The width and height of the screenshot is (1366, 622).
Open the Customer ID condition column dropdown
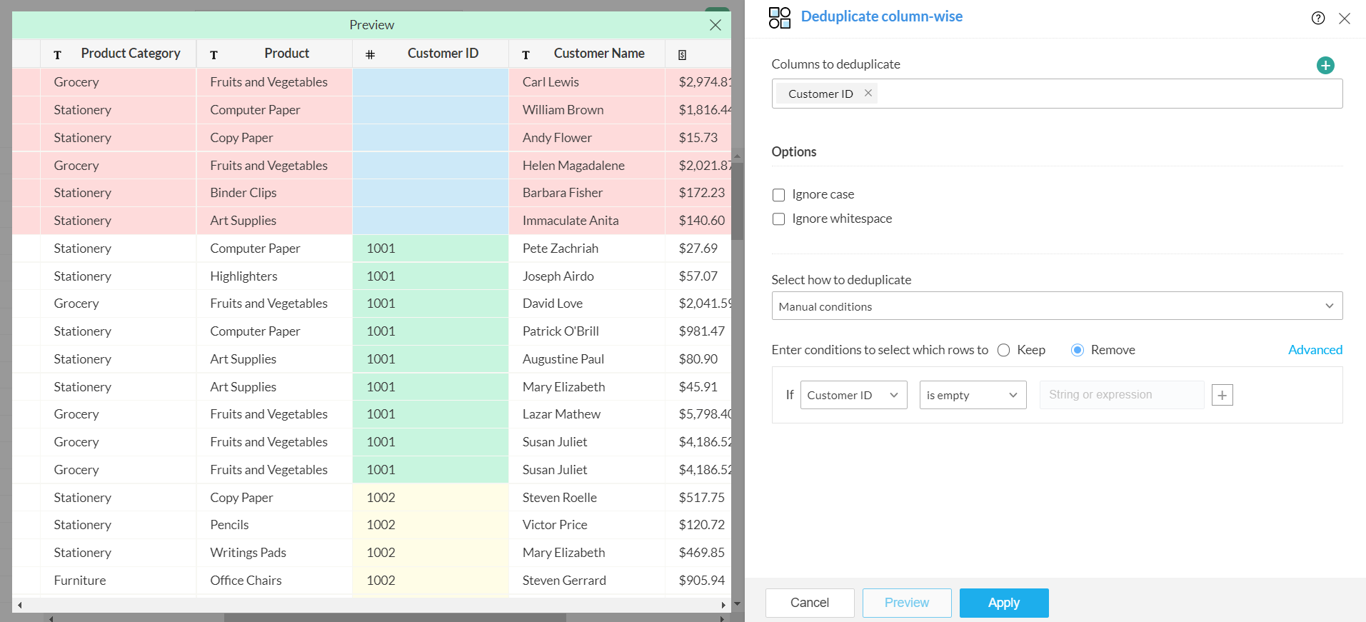pos(853,395)
